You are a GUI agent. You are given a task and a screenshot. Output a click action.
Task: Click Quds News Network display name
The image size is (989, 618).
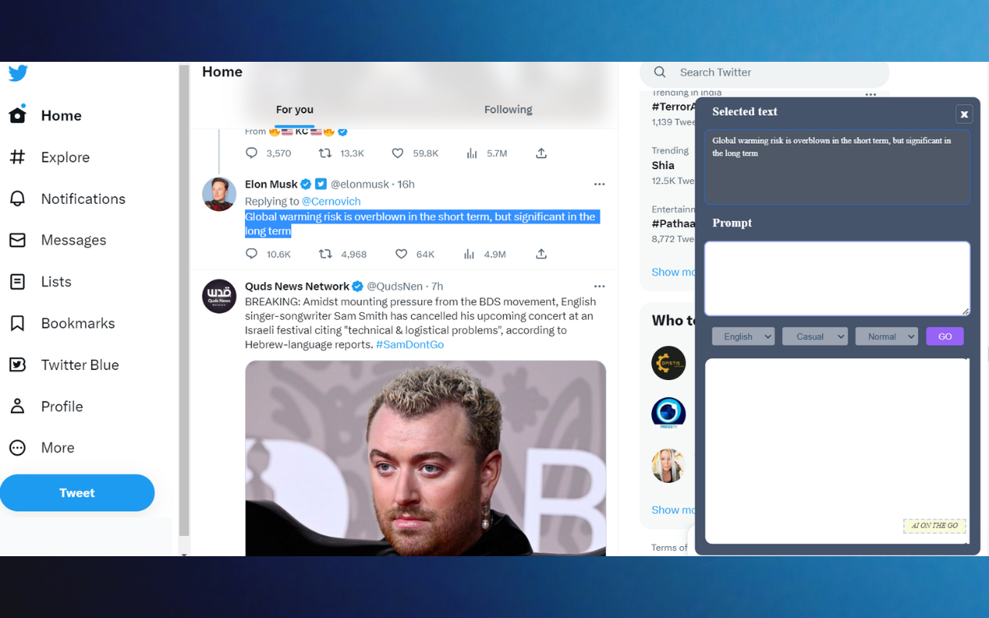(297, 286)
